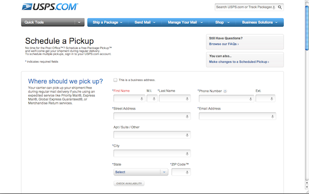Click the Check Availability button
Image resolution: width=309 pixels, height=194 pixels.
pos(129,184)
